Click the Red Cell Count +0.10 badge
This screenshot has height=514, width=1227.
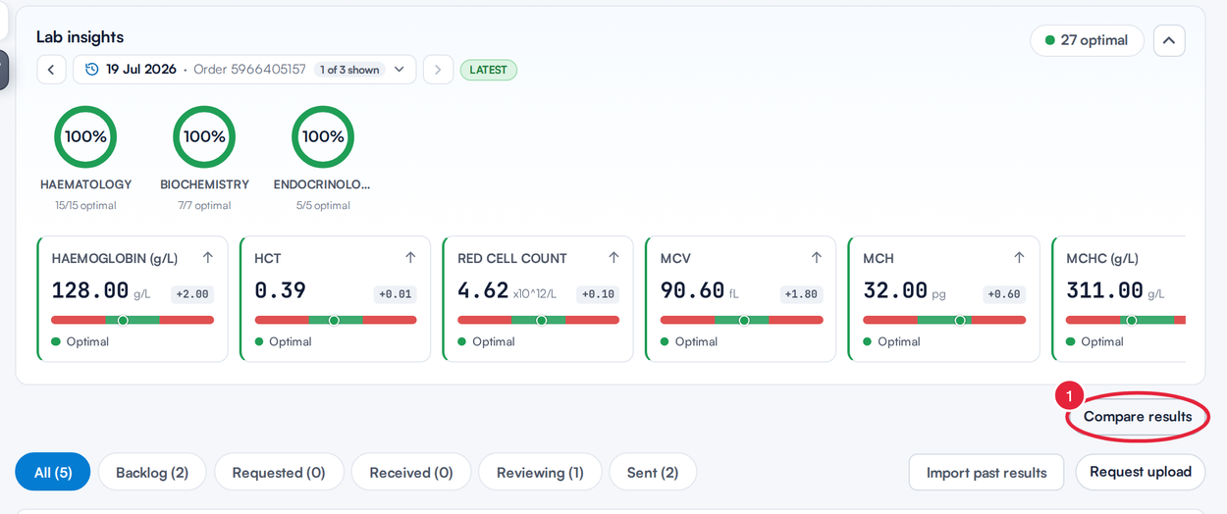[x=598, y=294]
